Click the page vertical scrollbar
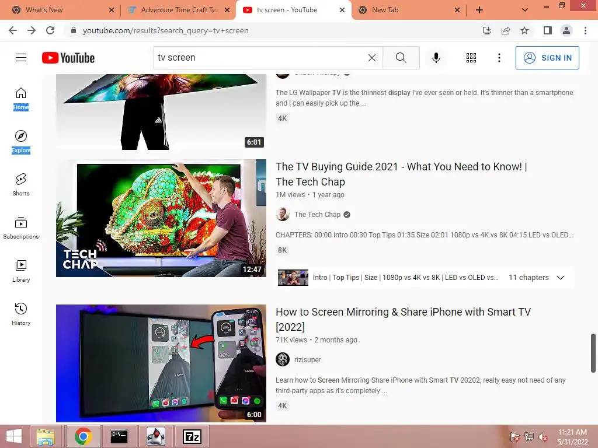598x448 pixels. [x=593, y=353]
